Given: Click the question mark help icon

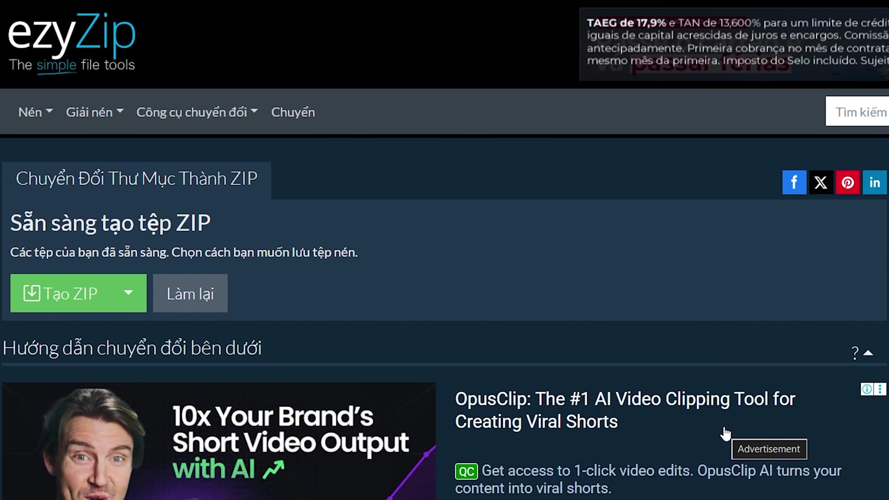Looking at the screenshot, I should click(855, 353).
